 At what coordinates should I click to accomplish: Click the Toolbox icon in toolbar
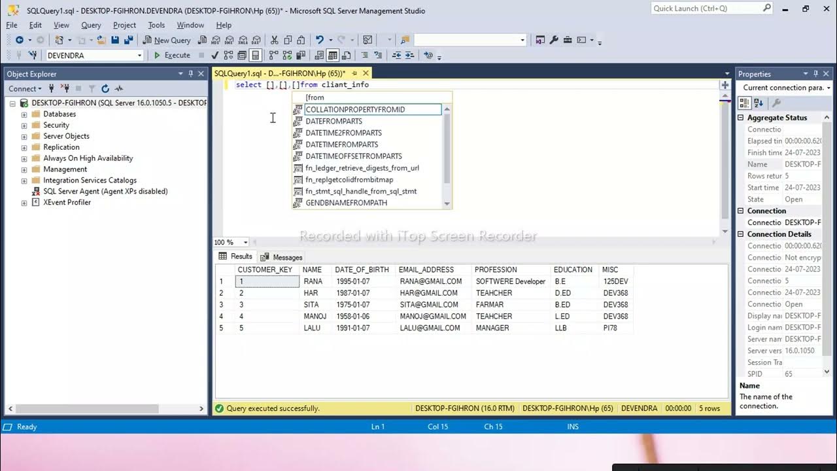pyautogui.click(x=568, y=40)
